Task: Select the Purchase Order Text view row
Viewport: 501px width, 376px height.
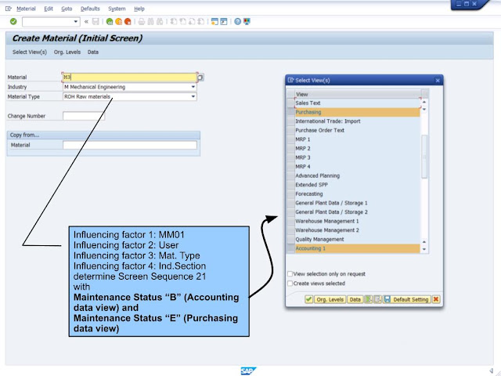Action: pyautogui.click(x=357, y=130)
